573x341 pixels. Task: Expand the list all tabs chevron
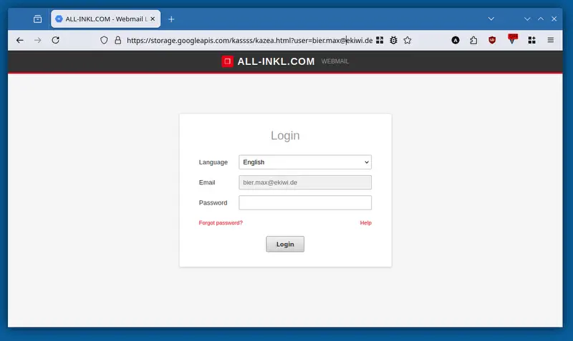point(491,19)
